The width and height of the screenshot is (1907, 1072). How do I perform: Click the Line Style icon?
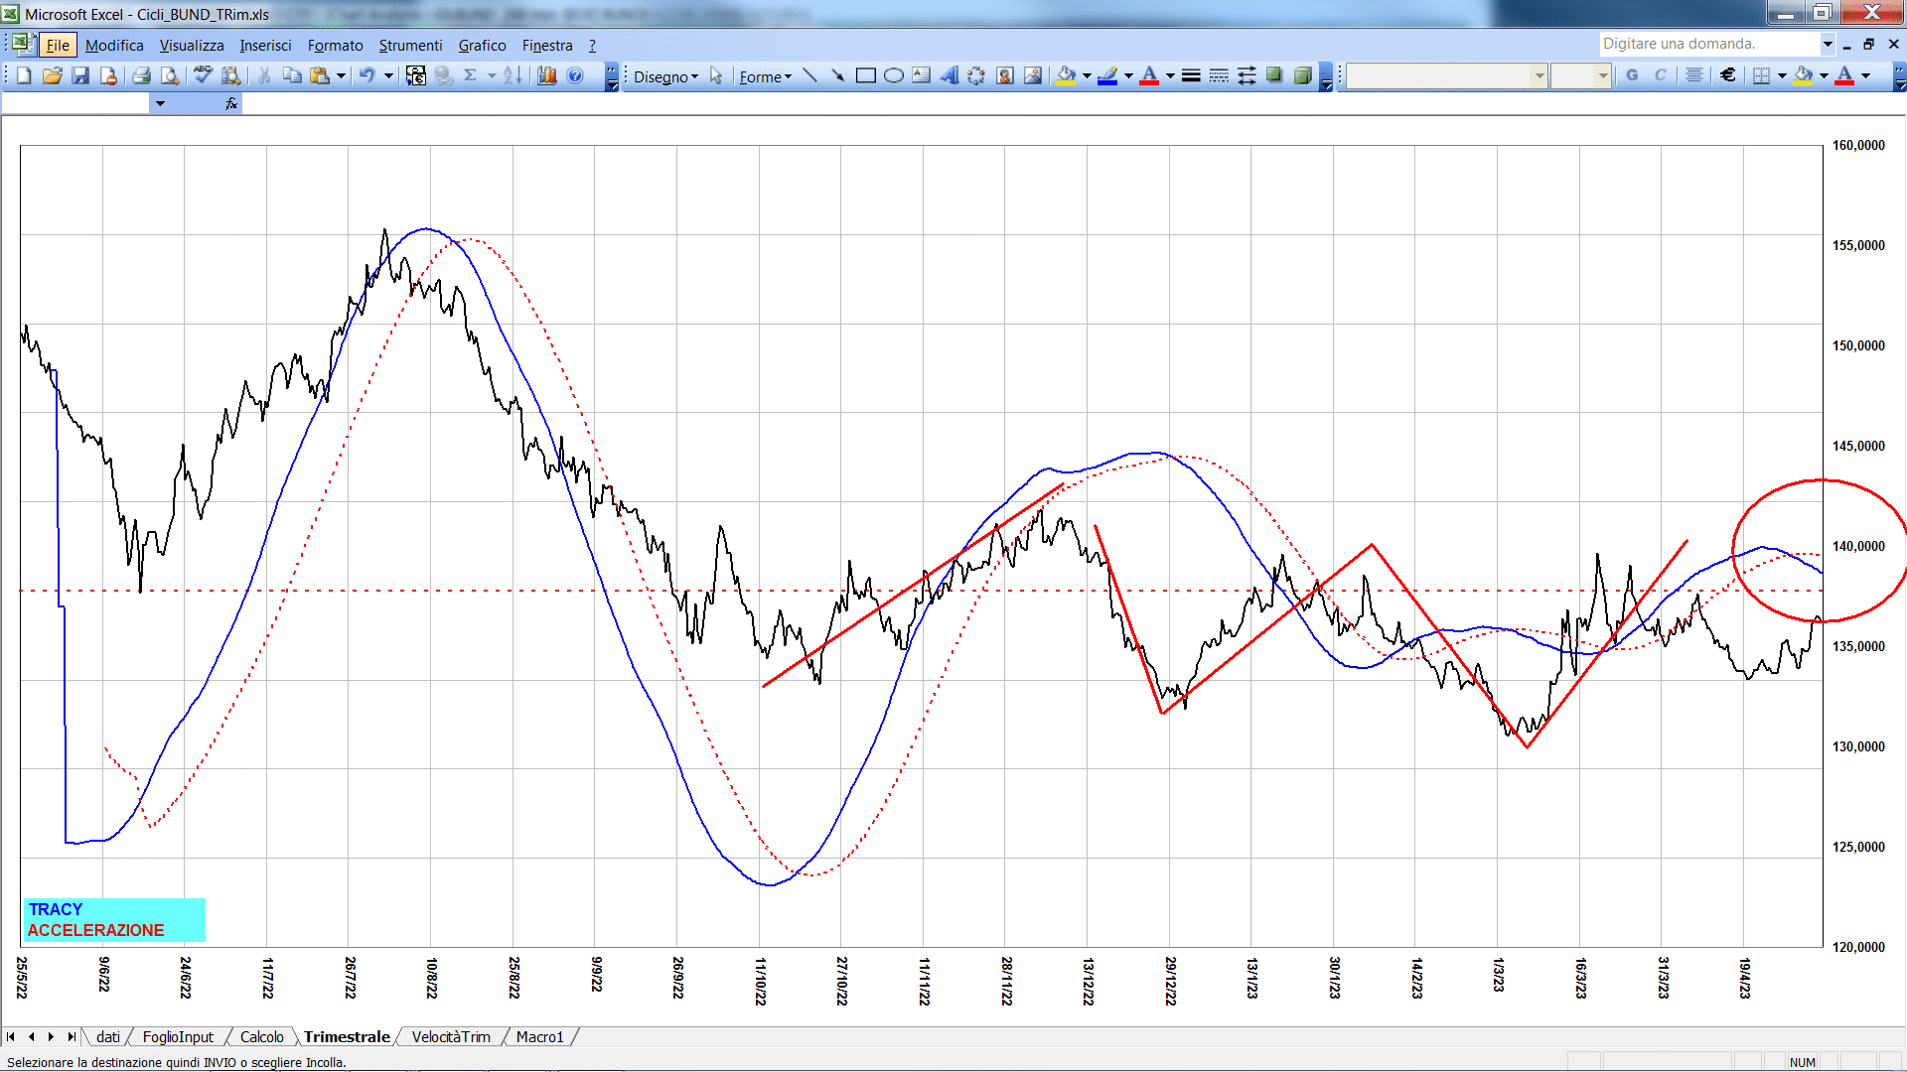click(x=1191, y=75)
